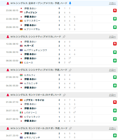119x140 pixels.
Task: Click the win badge on E.ルース match
Action: click(115, 61)
